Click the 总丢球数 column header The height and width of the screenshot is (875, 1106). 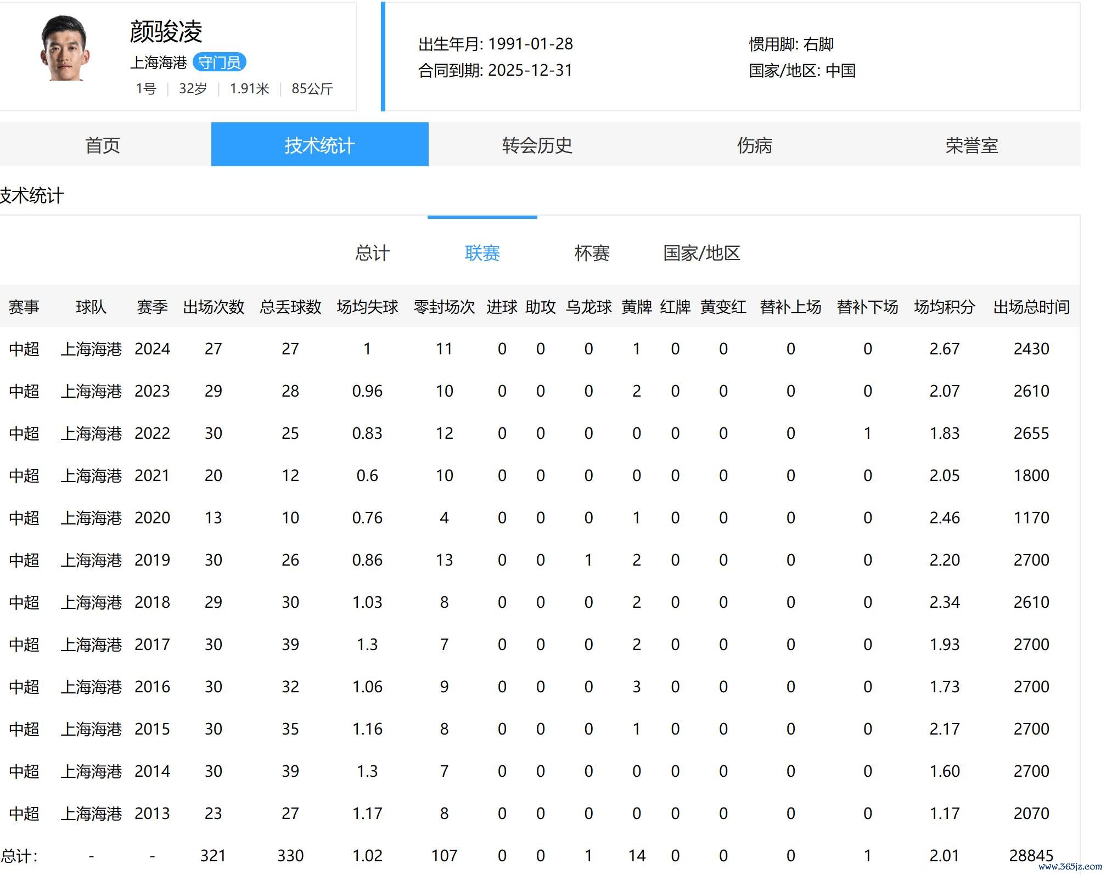pyautogui.click(x=290, y=307)
